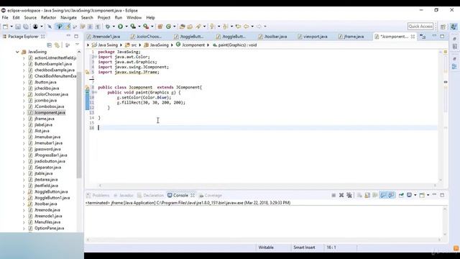Viewport: 460px width, 259px height.
Task: Toggle Word Wrap in Console toolbar
Action: (375, 195)
